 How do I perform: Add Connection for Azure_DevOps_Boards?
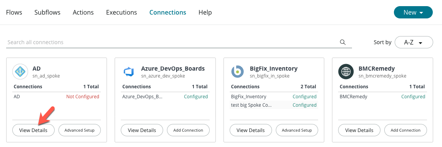[188, 130]
